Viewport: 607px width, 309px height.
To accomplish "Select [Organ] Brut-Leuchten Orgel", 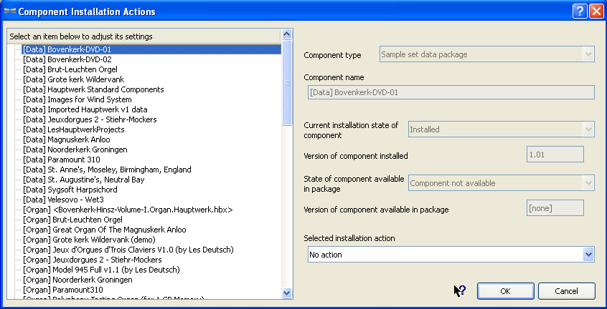I will click(x=72, y=220).
